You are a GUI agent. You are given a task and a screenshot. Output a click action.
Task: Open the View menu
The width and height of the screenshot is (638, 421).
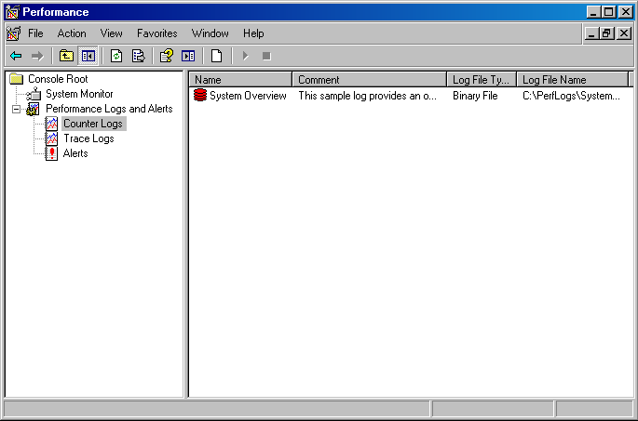(x=111, y=33)
